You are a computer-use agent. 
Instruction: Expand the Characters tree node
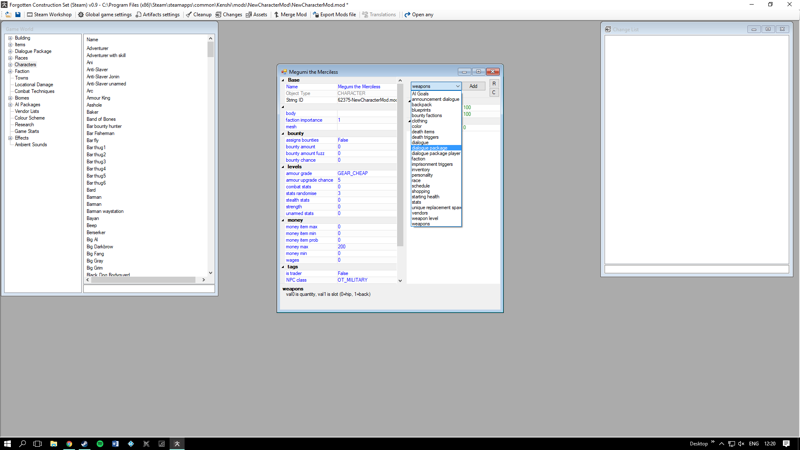pos(10,65)
